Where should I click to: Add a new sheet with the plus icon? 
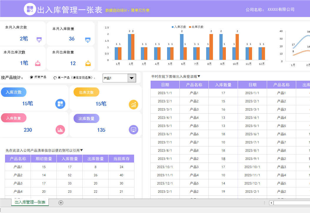(61, 203)
